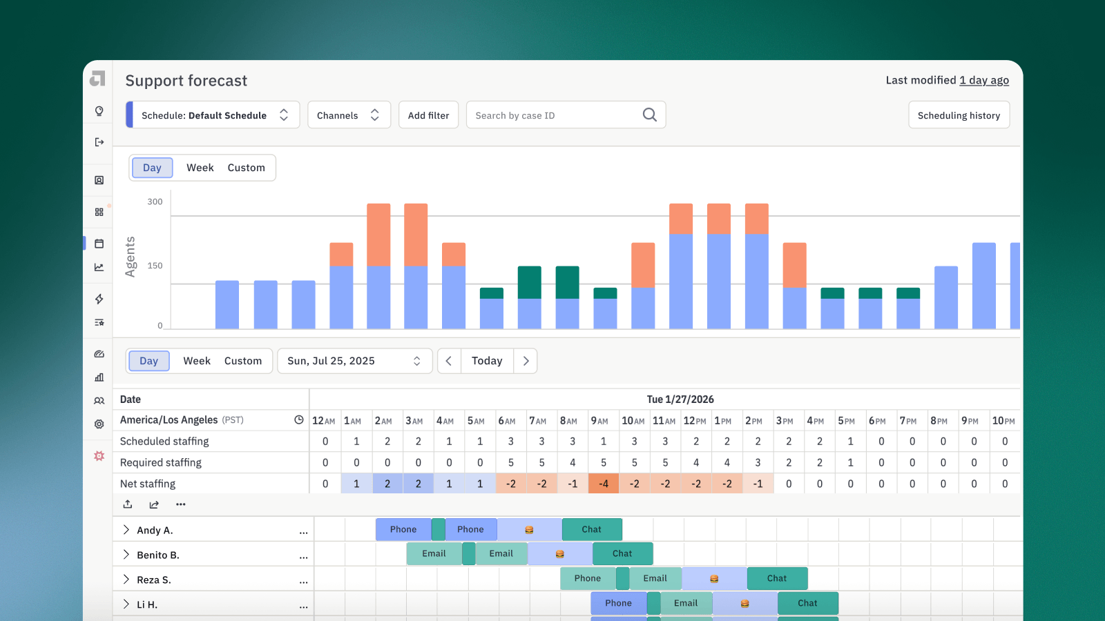
Task: Go to the previous day arrow
Action: pyautogui.click(x=449, y=361)
